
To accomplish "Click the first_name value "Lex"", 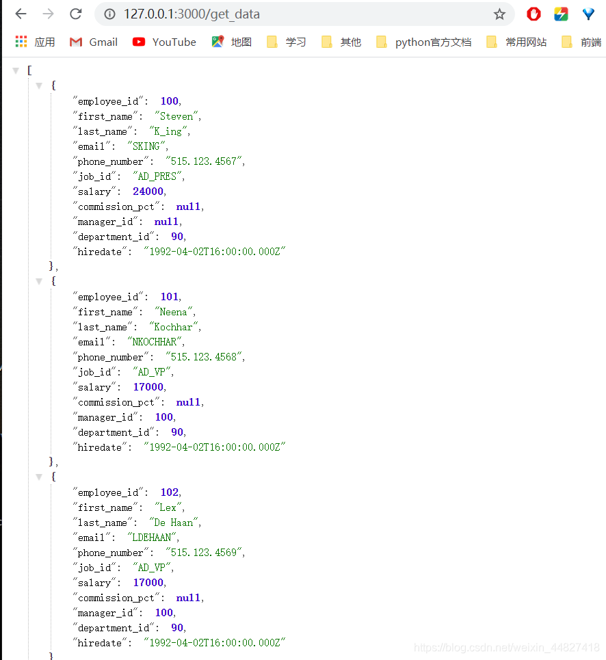I will (x=168, y=507).
